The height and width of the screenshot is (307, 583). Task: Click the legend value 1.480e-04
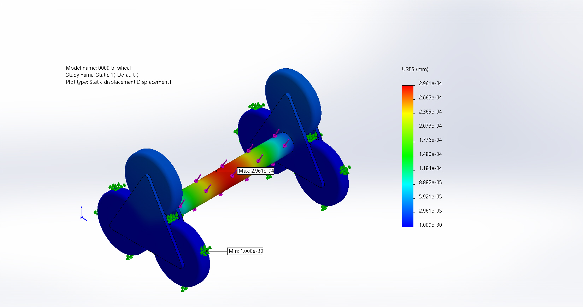pyautogui.click(x=430, y=154)
